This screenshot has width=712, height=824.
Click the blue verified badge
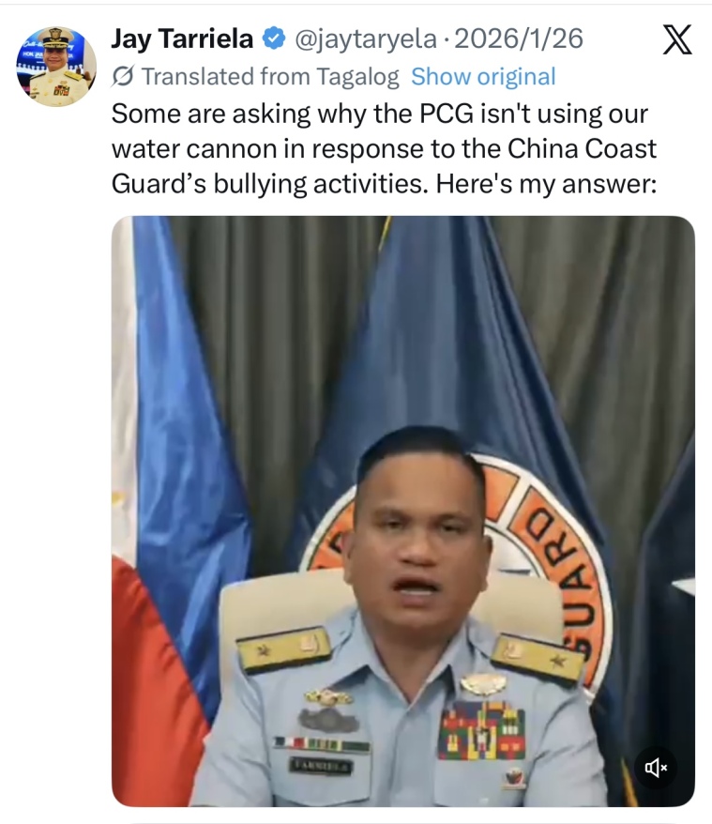tap(273, 38)
